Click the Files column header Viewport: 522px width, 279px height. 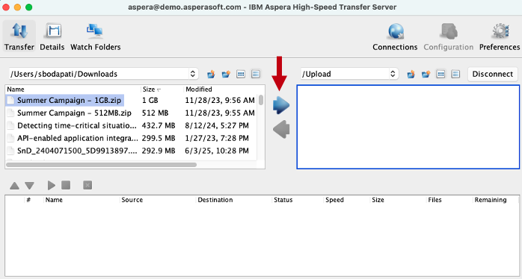tap(435, 200)
